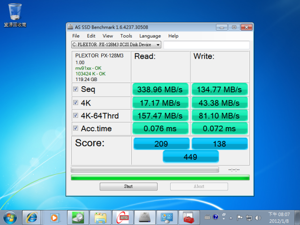Open the Help menu

pos(173,36)
